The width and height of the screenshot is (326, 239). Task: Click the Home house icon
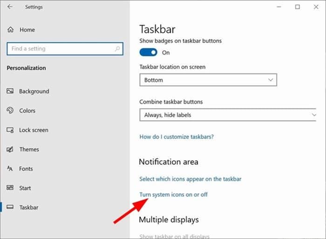pyautogui.click(x=10, y=30)
